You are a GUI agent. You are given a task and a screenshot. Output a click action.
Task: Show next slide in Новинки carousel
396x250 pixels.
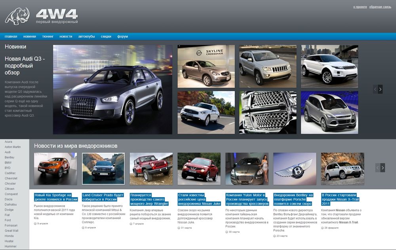click(x=380, y=89)
